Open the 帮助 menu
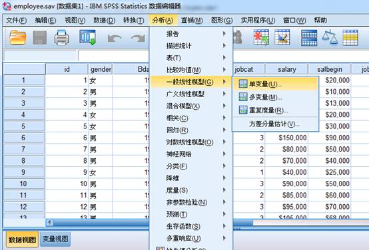The image size is (369, 250). pyautogui.click(x=320, y=21)
